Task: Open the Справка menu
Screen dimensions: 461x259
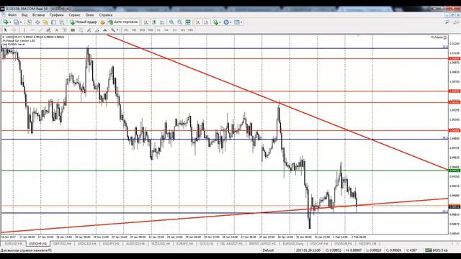Action: click(x=106, y=14)
